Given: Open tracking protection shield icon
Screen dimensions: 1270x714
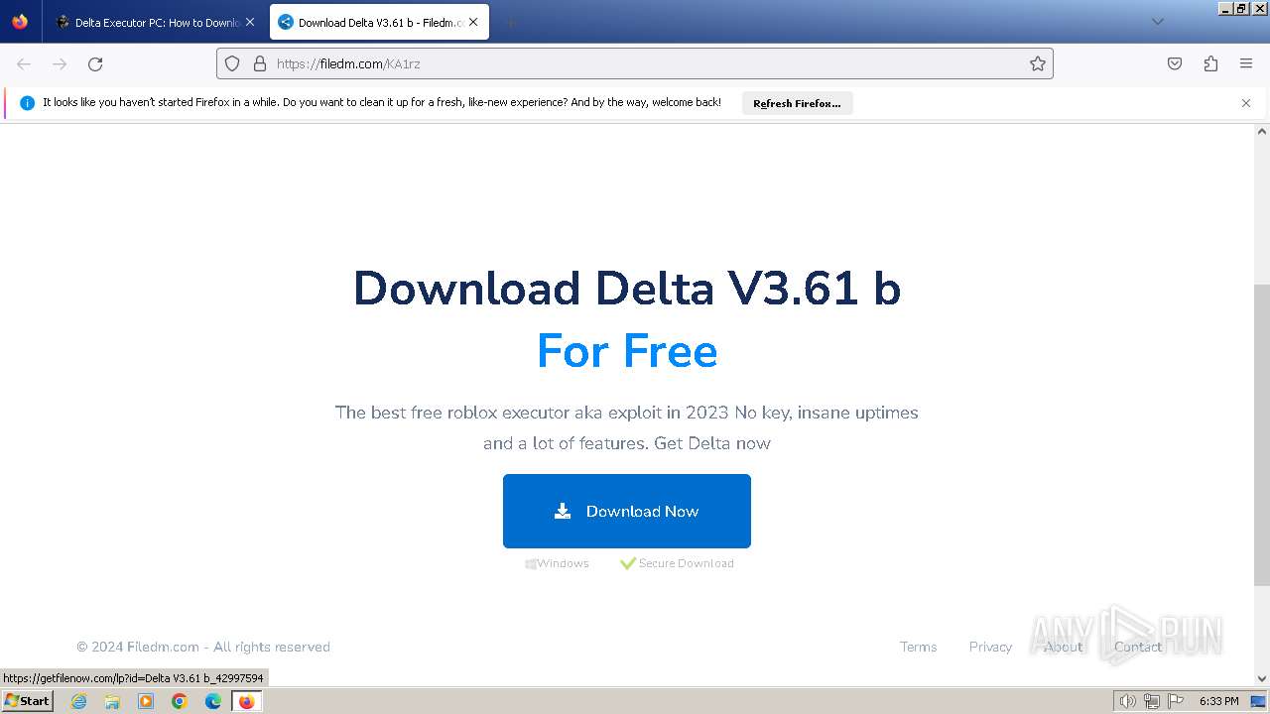Looking at the screenshot, I should [x=232, y=63].
